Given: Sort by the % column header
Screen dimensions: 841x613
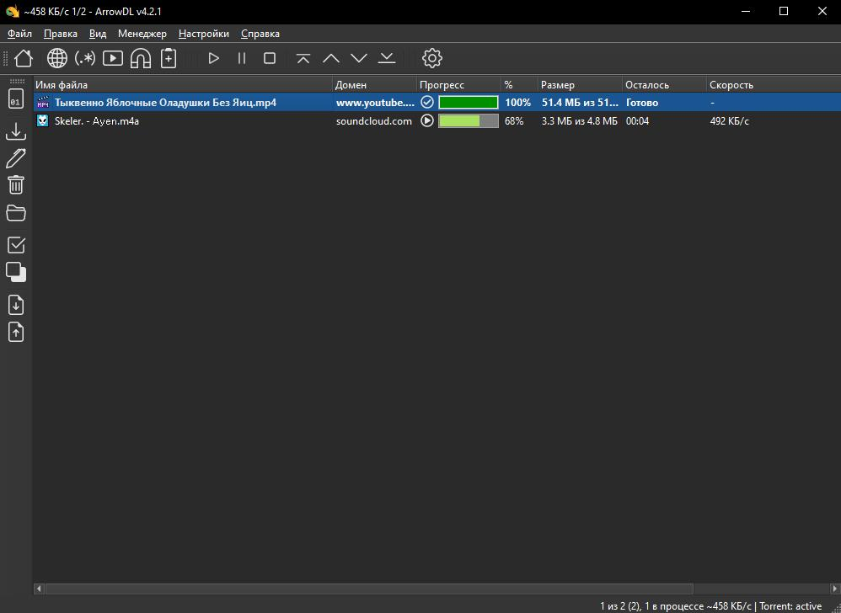Looking at the screenshot, I should pyautogui.click(x=519, y=85).
